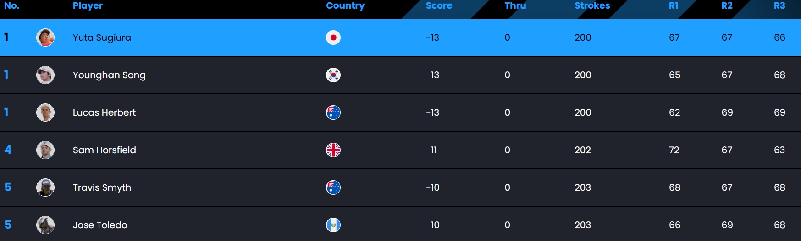Select the R1 column header
The image size is (801, 241).
[x=674, y=5]
